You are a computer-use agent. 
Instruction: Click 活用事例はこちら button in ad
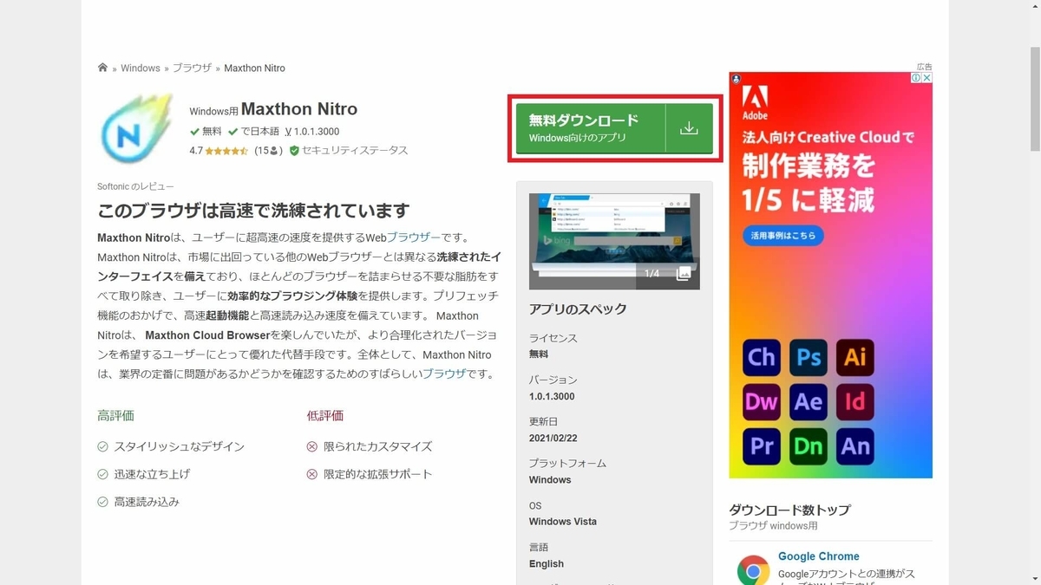tap(783, 235)
